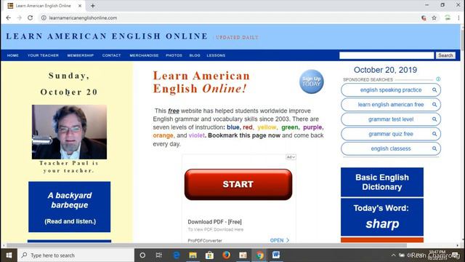Open MERCHANDISE in the navigation bar
Image resolution: width=465 pixels, height=262 pixels.
[x=144, y=55]
